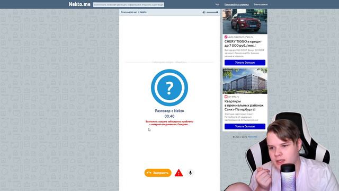339x191 pixels.
Task: Adjust the voice chat volume slider
Action: tap(212, 12)
